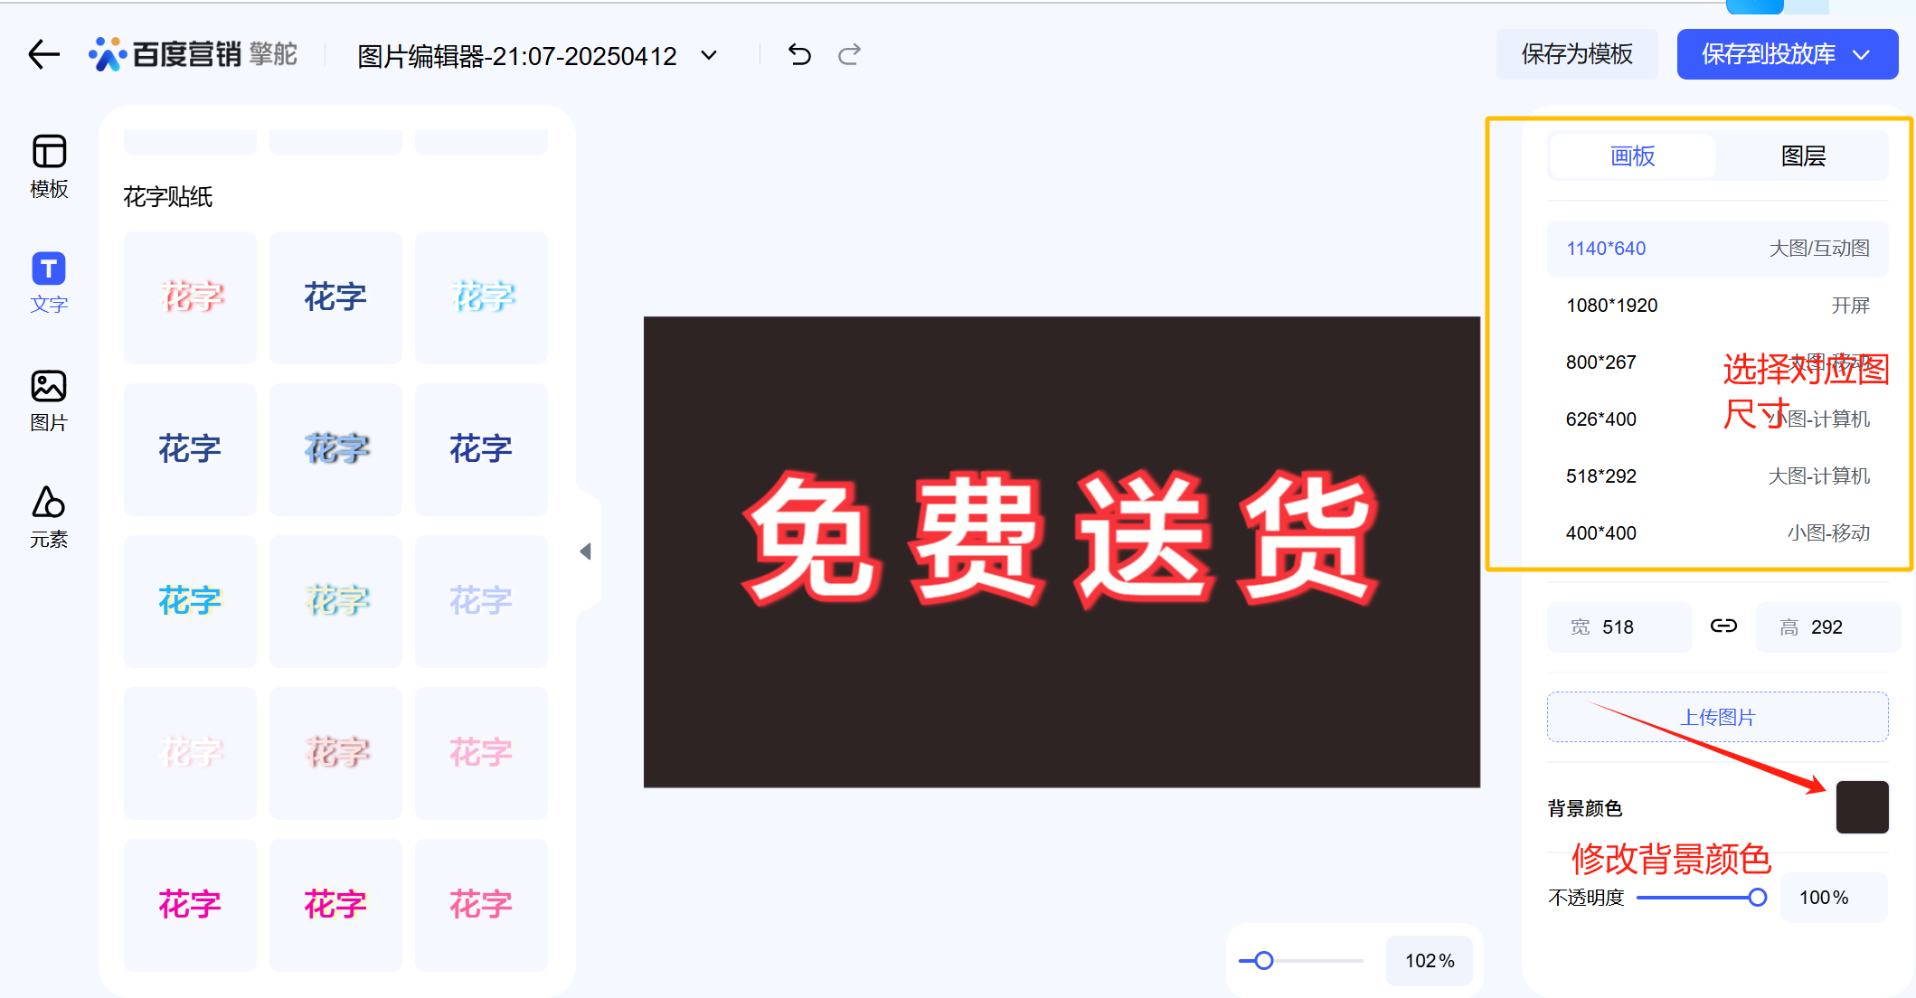Click the 上传图片 upload button
Viewport: 1916px width, 998px height.
coord(1717,717)
